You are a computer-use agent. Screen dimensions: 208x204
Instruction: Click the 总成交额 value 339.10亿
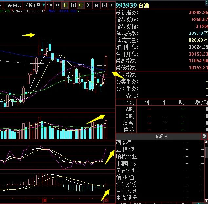(x=198, y=33)
